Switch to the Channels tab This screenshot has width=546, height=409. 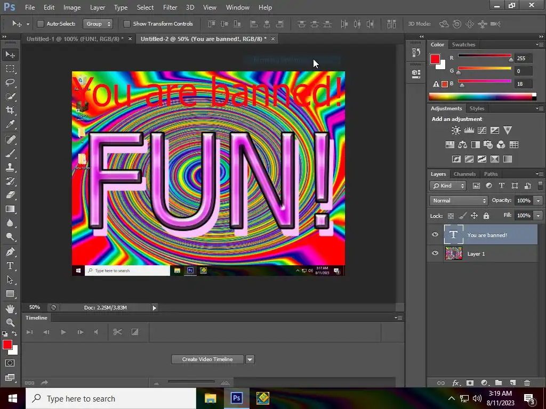tap(464, 174)
